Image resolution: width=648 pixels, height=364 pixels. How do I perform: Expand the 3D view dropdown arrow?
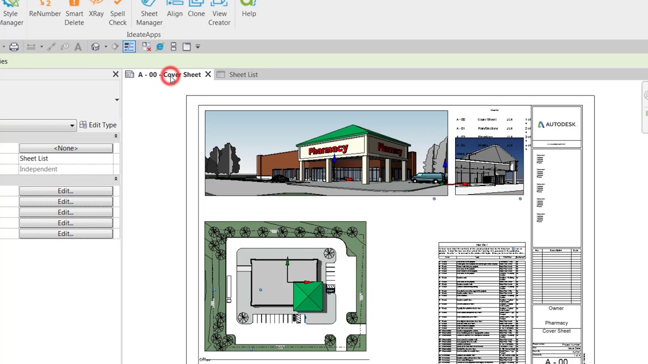105,47
